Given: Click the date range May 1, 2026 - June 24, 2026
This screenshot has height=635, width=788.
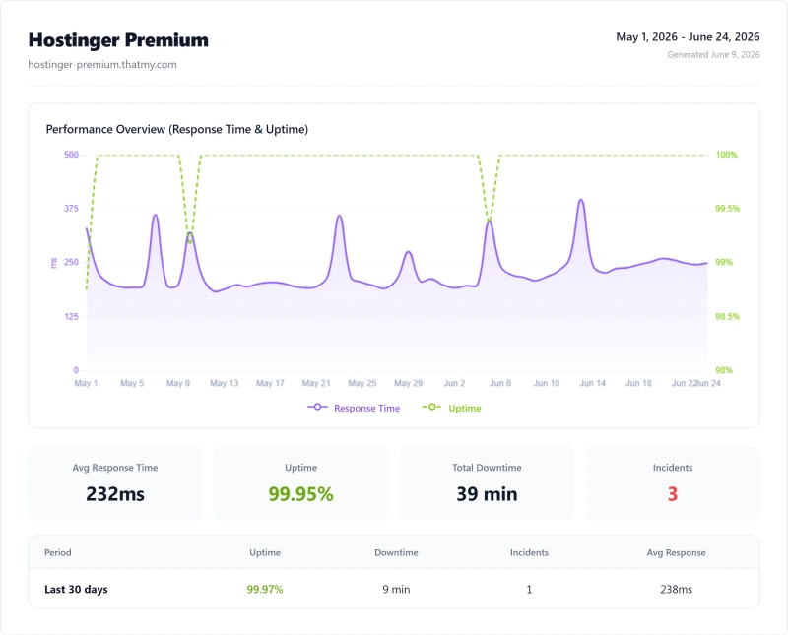Looking at the screenshot, I should click(x=688, y=36).
